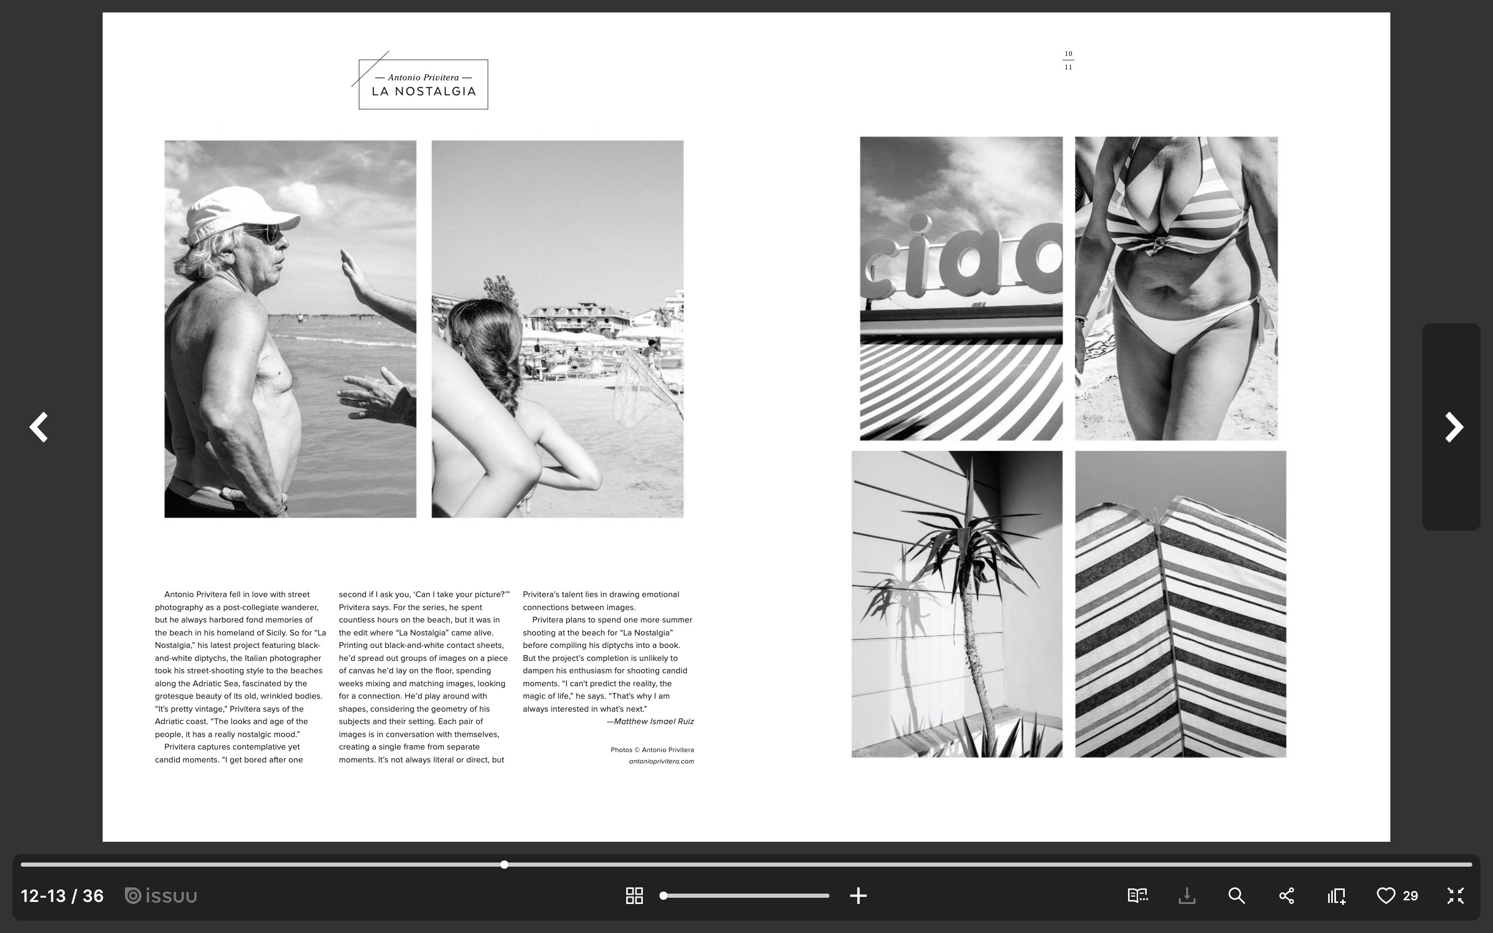Add publication to a stack
Image resolution: width=1493 pixels, height=933 pixels.
(1336, 895)
